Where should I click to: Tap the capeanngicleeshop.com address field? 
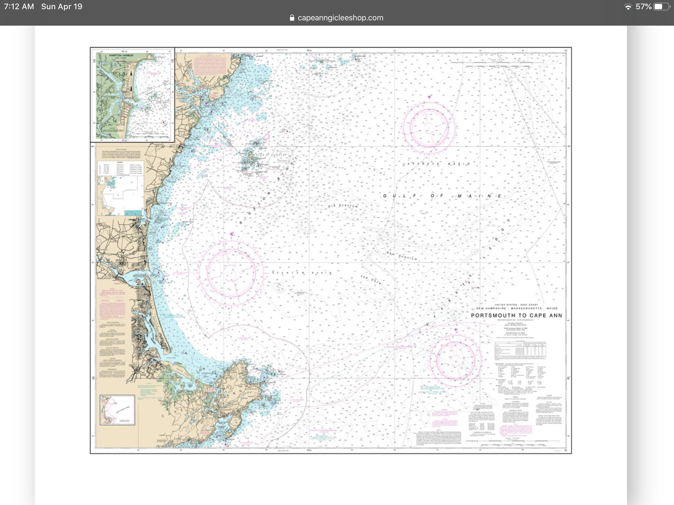(x=340, y=18)
